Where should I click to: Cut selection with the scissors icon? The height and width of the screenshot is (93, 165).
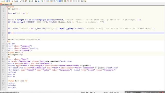pyautogui.click(x=21, y=1)
